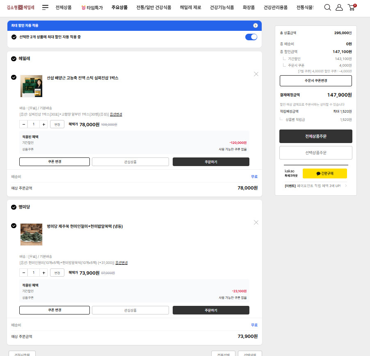Open the 건강관리용품 menu

pos(275,7)
